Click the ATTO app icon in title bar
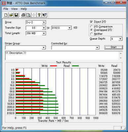This screenshot has width=128, height=132. pyautogui.click(x=4, y=3)
